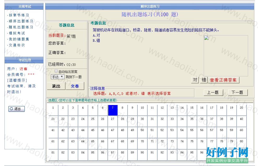Jump to question 81
The width and height of the screenshot is (258, 166).
coord(53,155)
